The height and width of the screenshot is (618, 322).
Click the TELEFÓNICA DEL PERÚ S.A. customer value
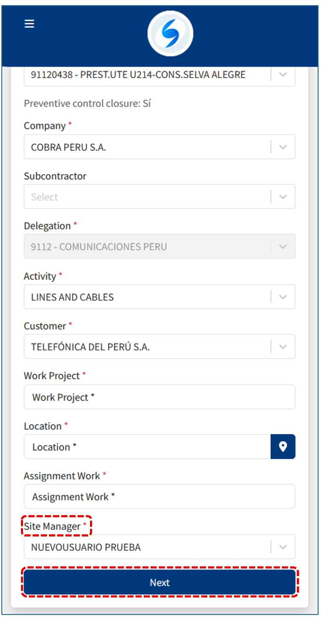click(x=90, y=347)
